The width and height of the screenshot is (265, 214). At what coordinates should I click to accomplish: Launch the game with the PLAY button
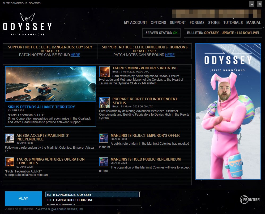pos(23,198)
